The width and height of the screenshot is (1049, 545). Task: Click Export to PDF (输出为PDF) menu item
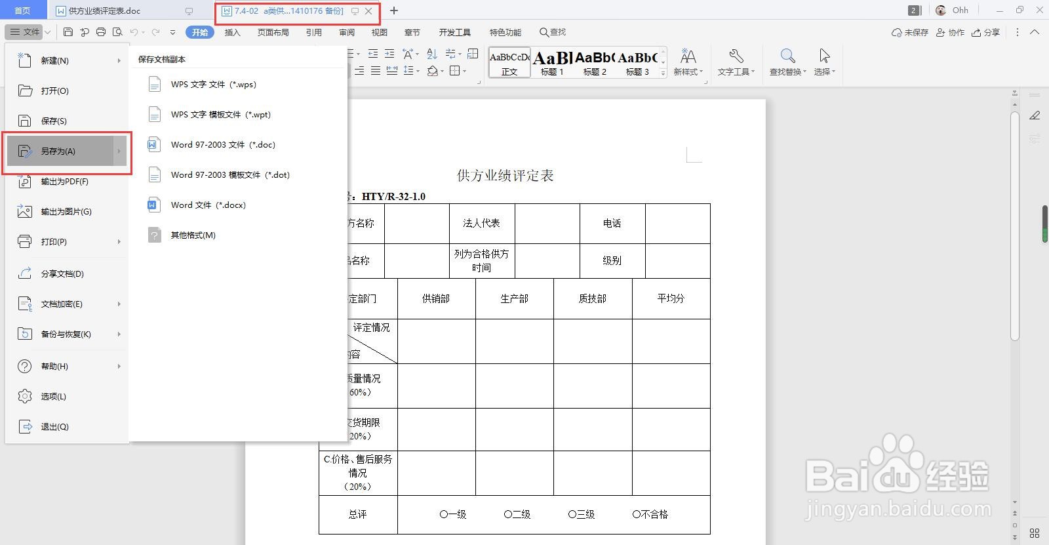[67, 182]
